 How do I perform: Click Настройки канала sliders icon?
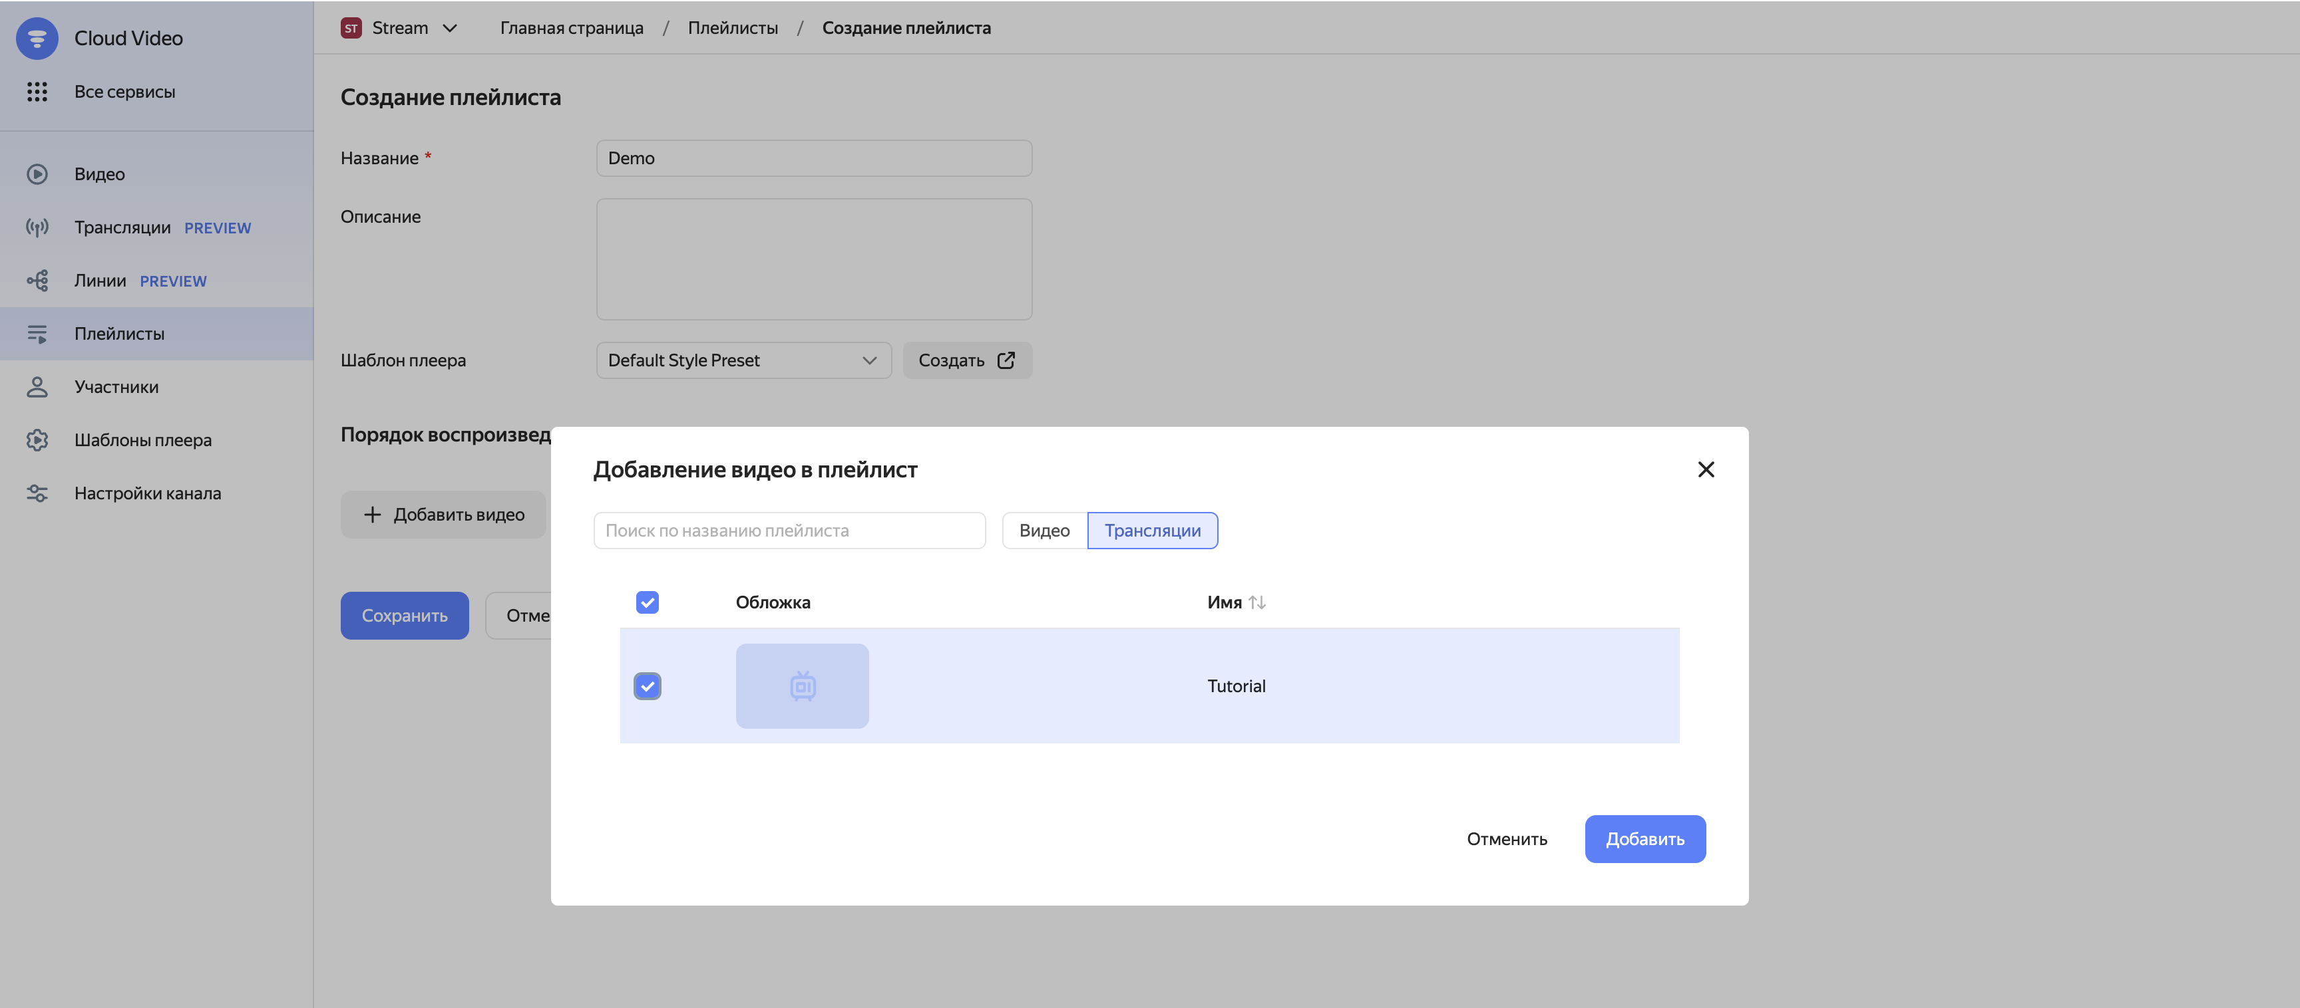tap(37, 493)
